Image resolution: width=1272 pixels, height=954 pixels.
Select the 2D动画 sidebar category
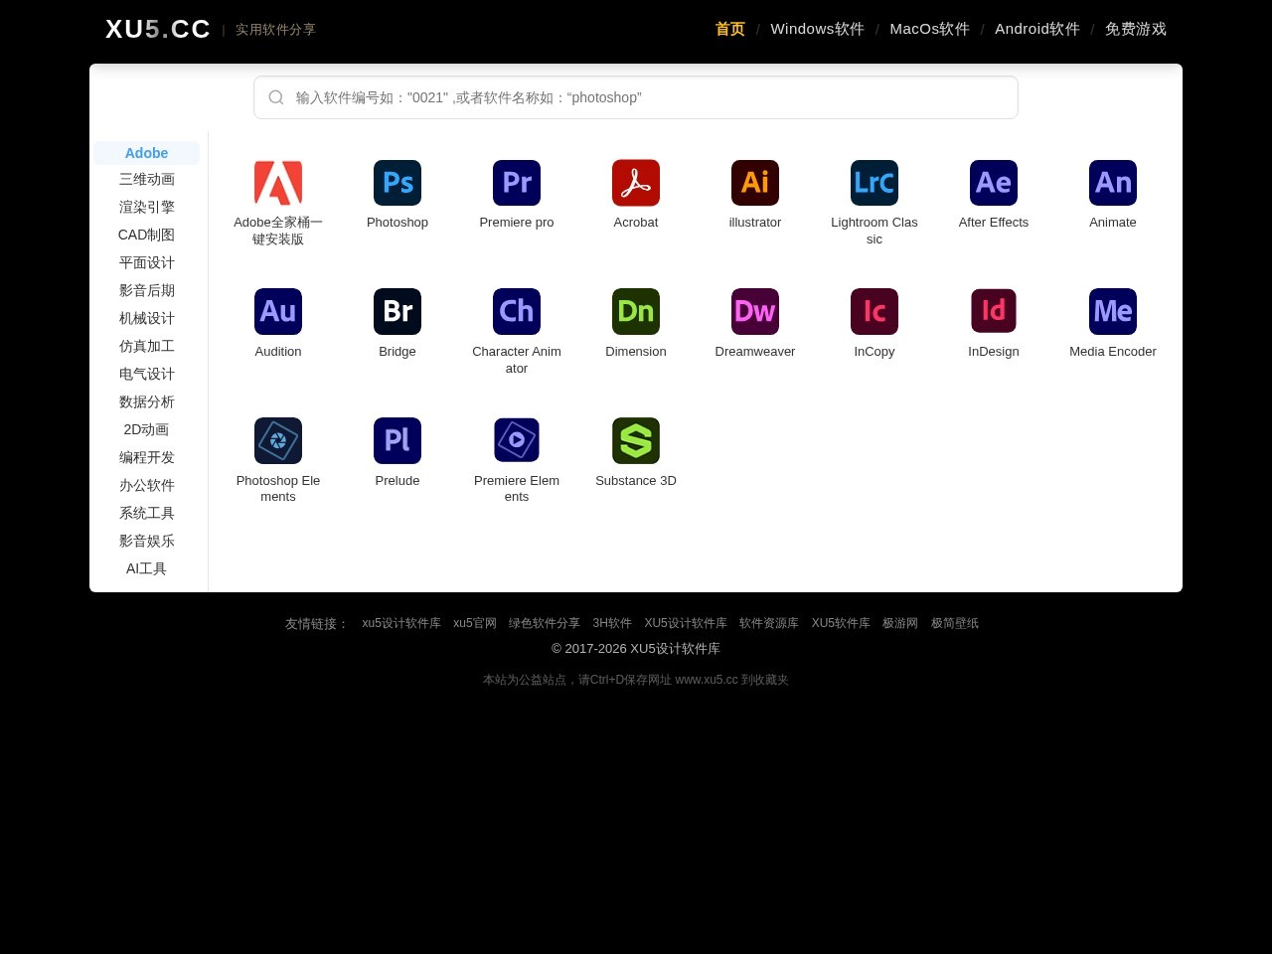(146, 429)
